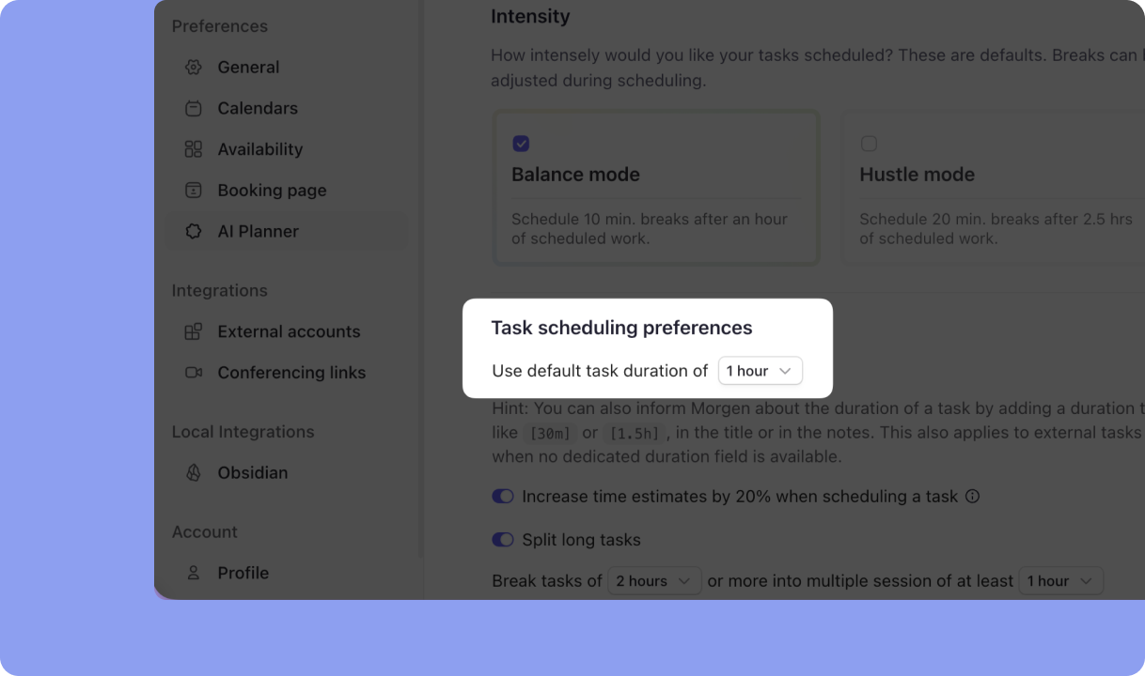This screenshot has height=676, width=1145.
Task: Turn off increase time estimates by 20%
Action: click(x=503, y=496)
